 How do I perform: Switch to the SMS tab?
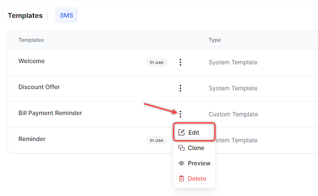tap(67, 15)
